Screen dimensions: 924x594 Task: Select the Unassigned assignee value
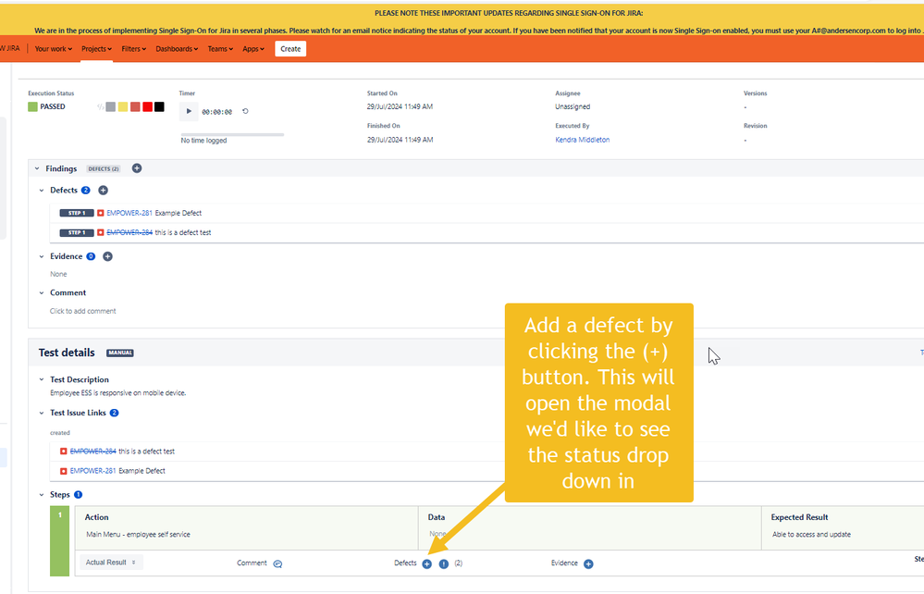573,106
